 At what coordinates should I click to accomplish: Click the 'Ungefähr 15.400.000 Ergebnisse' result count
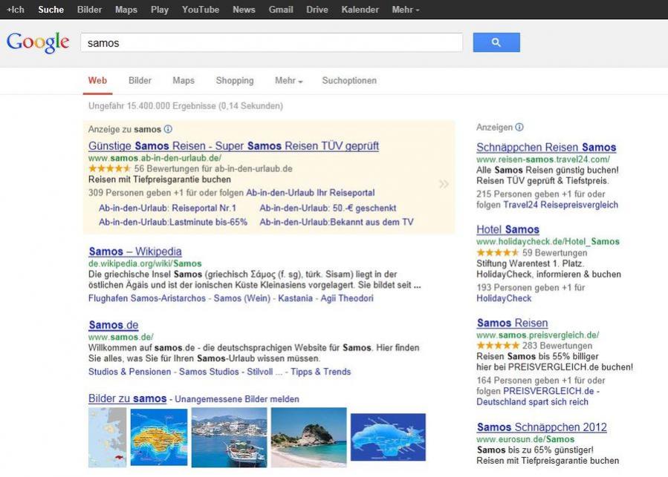[185, 106]
